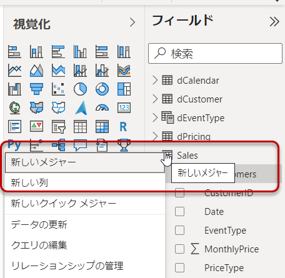Select the Azure map visual
Image resolution: width=285 pixels, height=278 pixels.
[x=81, y=108]
